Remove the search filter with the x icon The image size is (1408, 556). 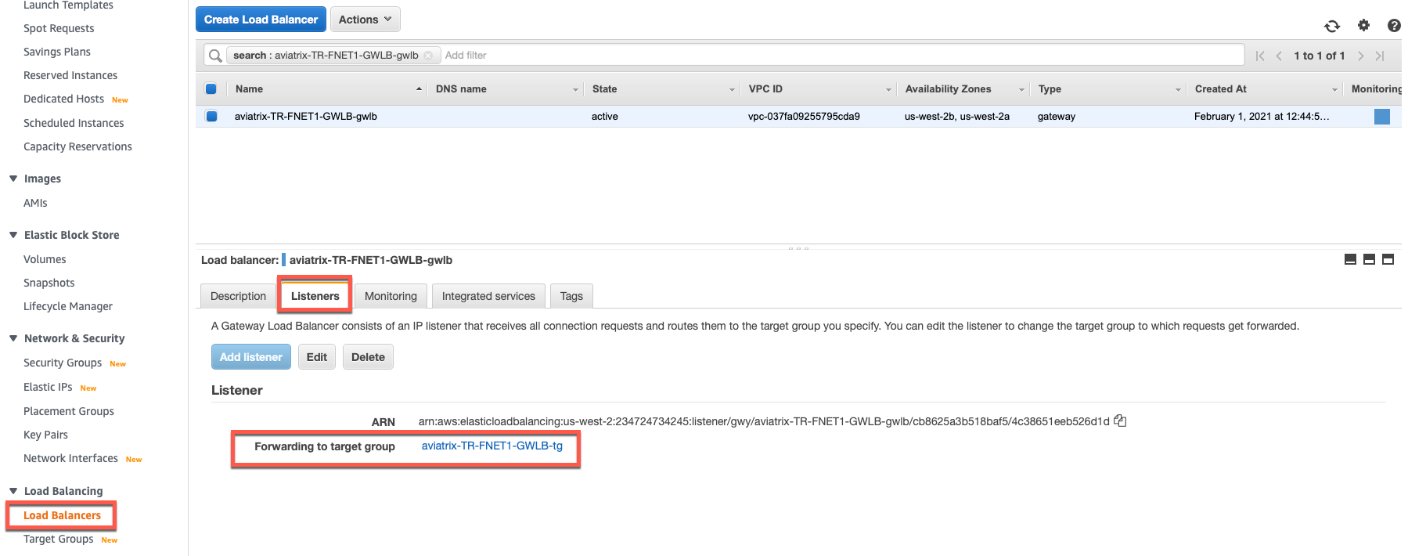(x=428, y=56)
